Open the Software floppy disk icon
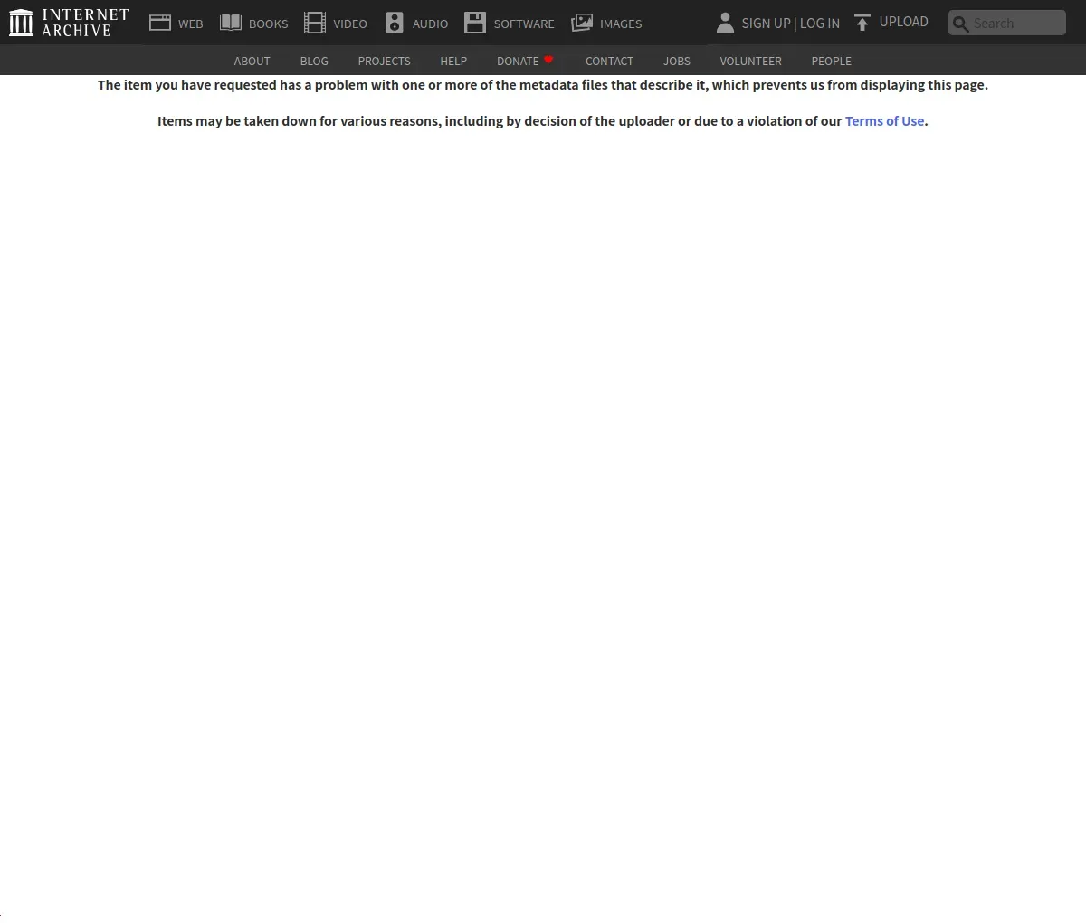Viewport: 1086px width, 923px height. pyautogui.click(x=475, y=23)
